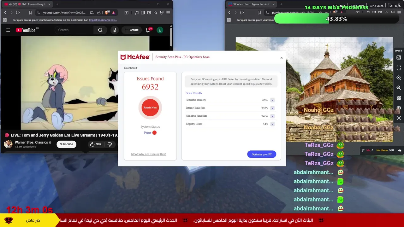The image size is (404, 227).
Task: Open Brave Shields lion icon in YouTube window
Action: coord(107,13)
